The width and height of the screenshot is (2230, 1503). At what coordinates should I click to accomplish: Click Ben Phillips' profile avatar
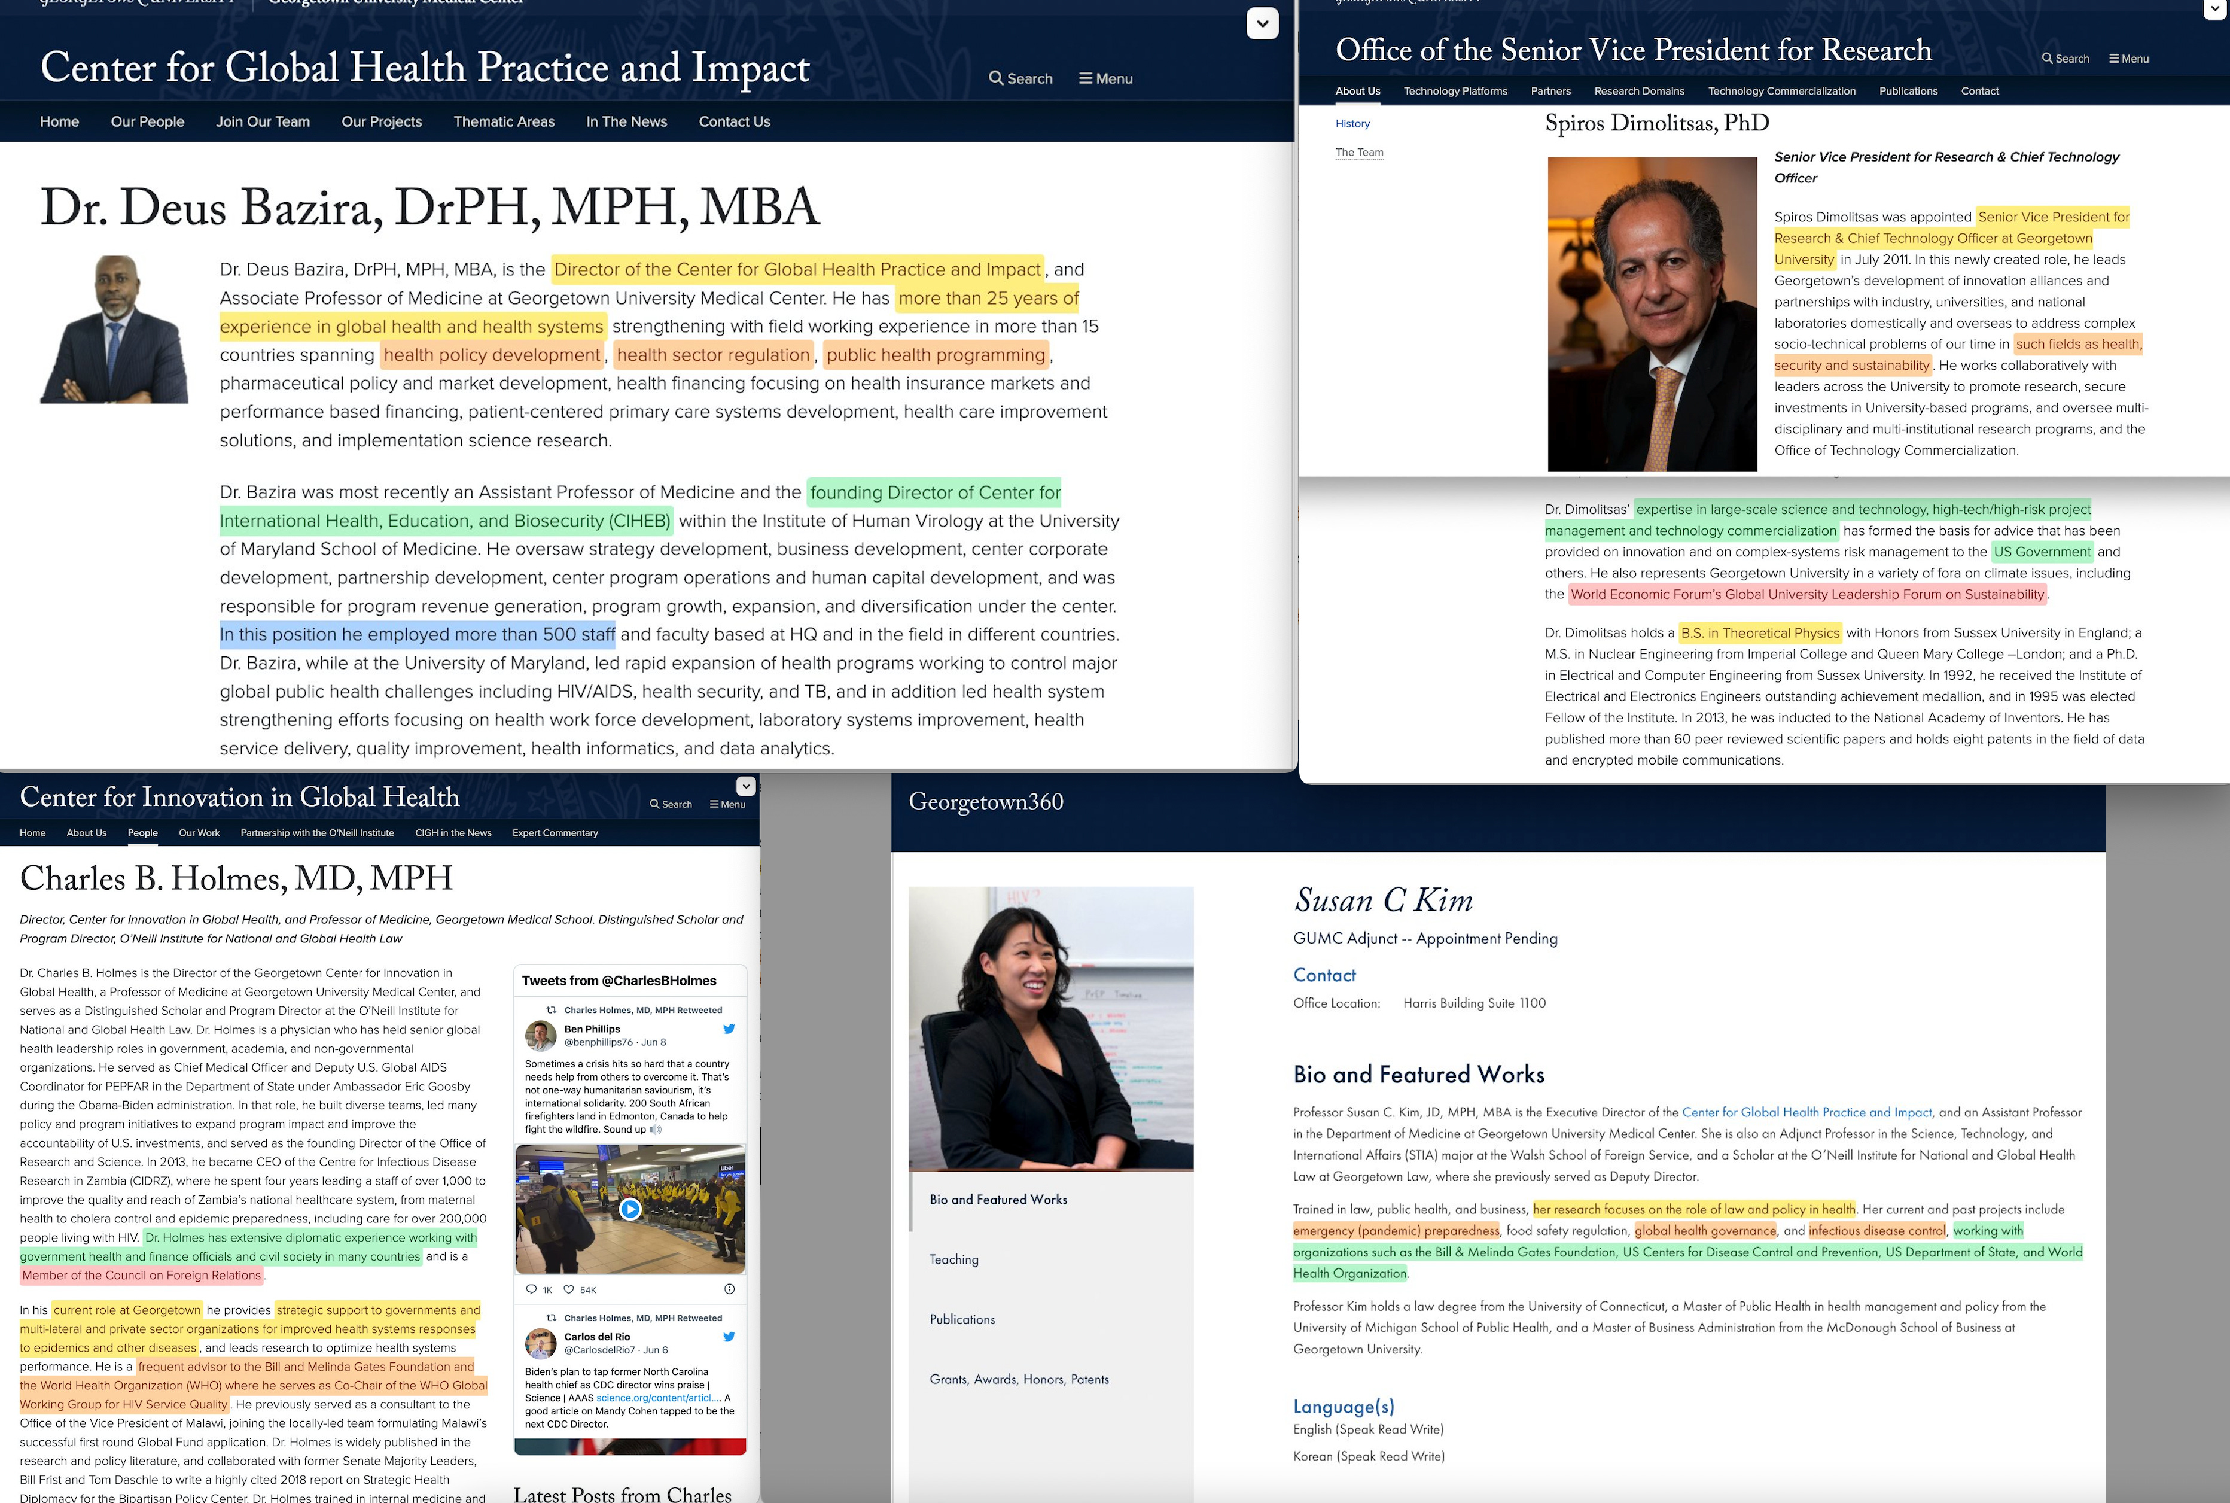coord(541,1035)
